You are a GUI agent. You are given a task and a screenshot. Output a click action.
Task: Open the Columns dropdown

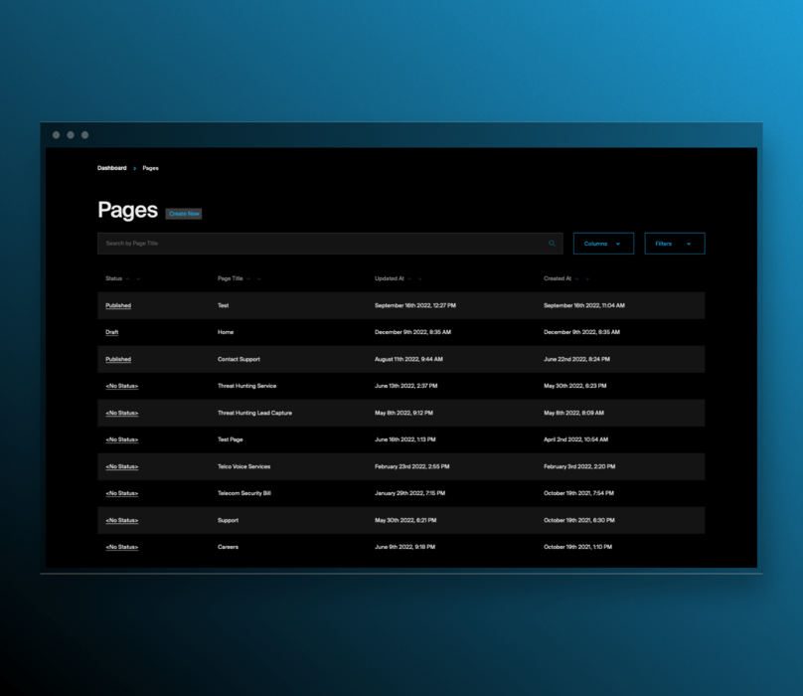603,244
